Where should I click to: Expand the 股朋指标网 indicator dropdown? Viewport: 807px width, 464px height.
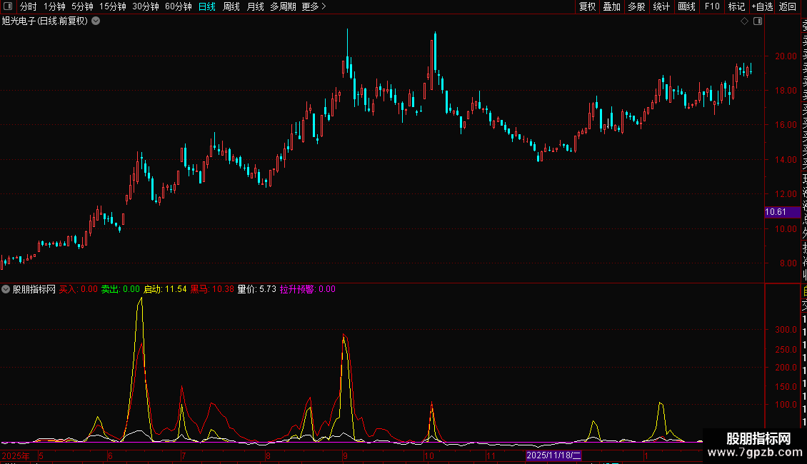click(x=6, y=289)
